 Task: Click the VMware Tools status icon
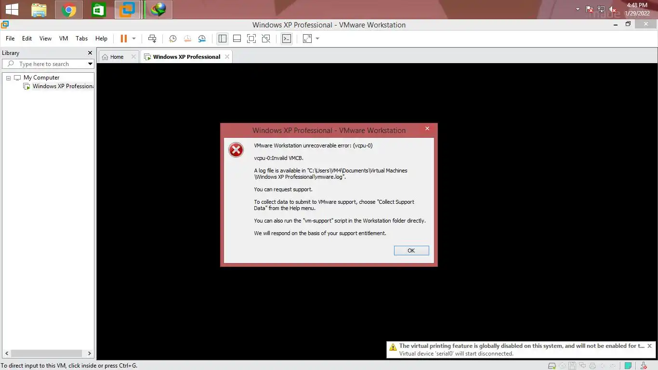click(x=644, y=366)
